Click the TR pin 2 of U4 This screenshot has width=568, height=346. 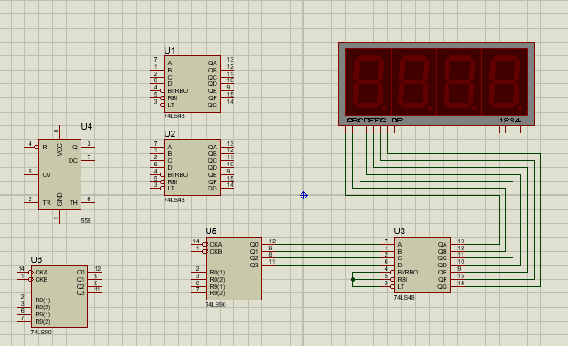(x=31, y=202)
